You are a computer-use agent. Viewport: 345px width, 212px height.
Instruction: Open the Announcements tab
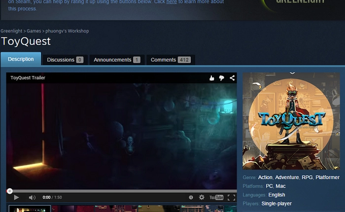(x=117, y=60)
